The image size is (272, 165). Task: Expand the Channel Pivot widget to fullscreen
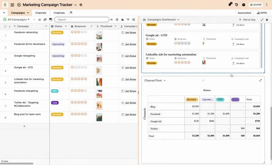pos(260,80)
